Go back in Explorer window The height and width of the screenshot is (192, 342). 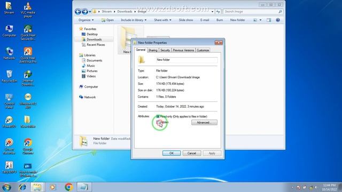coord(77,12)
